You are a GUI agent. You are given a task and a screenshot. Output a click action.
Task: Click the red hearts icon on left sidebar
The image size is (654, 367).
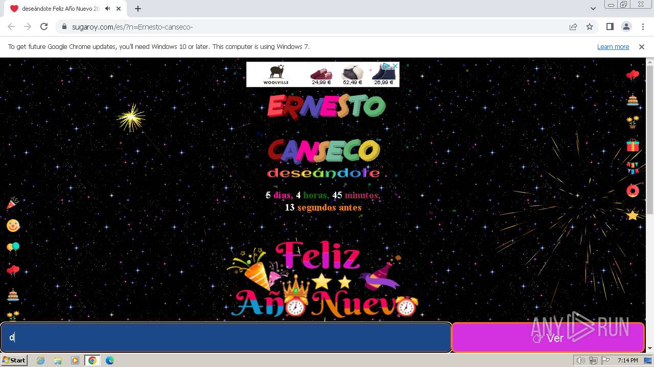[x=13, y=271]
